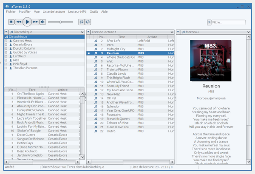Sort playlist by the Artiste column header
This screenshot has height=174, width=255.
tap(152, 37)
